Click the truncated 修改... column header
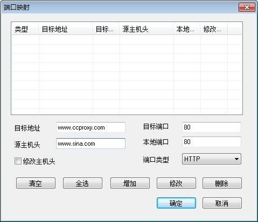 pos(214,29)
